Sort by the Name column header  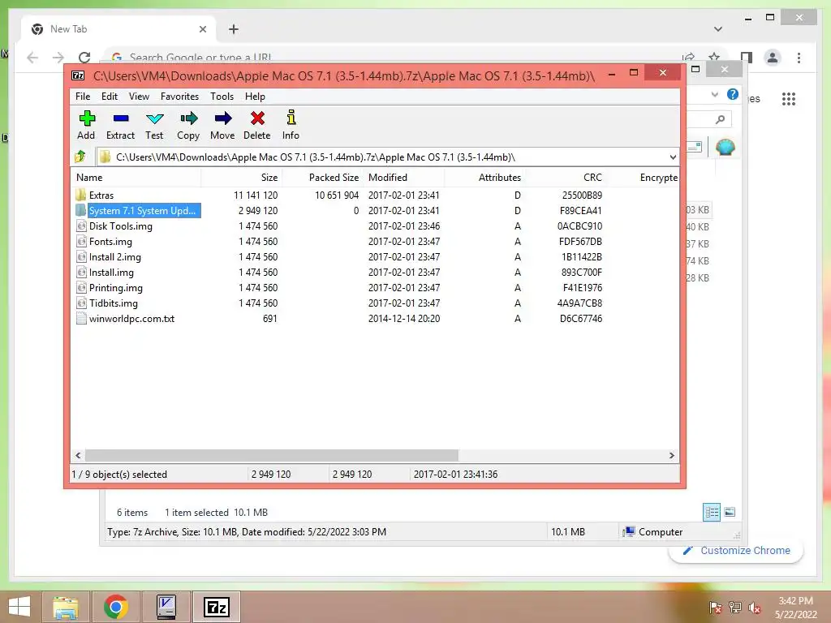[136, 178]
